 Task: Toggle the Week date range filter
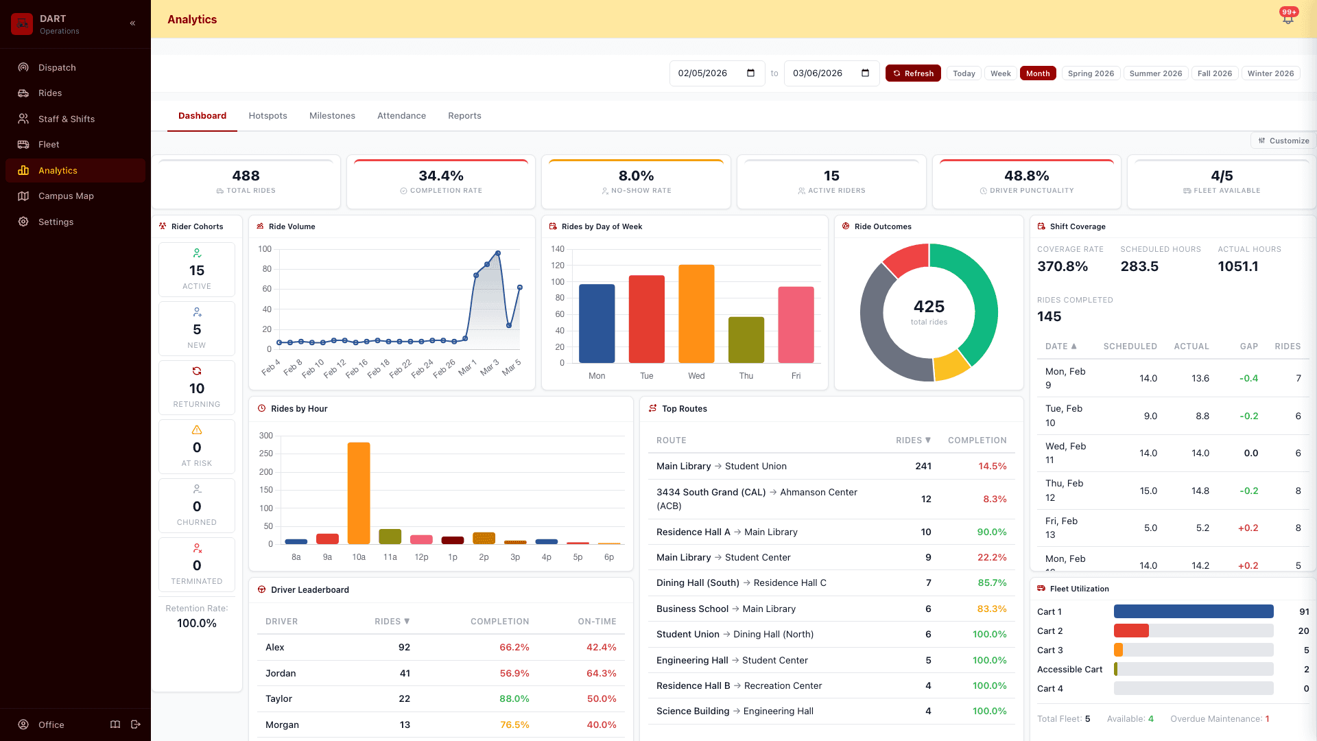[x=1000, y=73]
